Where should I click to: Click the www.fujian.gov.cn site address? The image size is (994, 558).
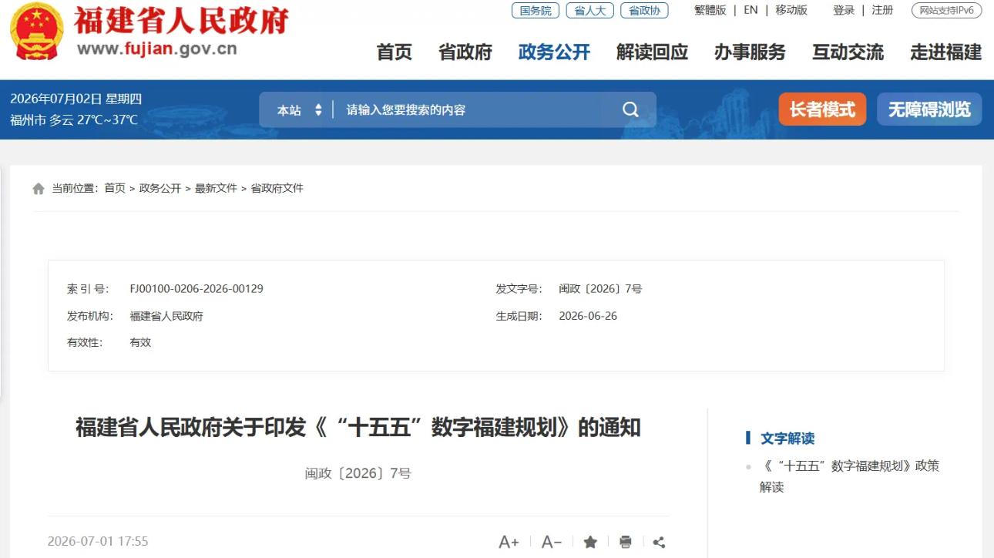tap(157, 49)
